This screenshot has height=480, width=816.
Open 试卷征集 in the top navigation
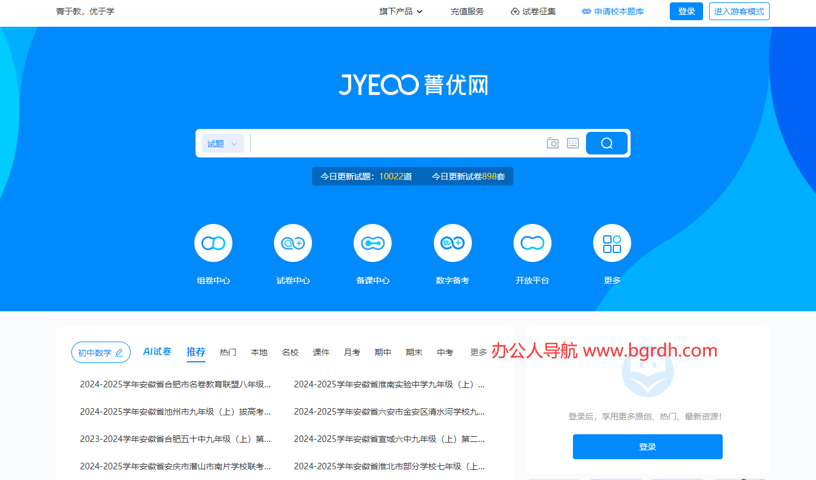click(x=534, y=11)
